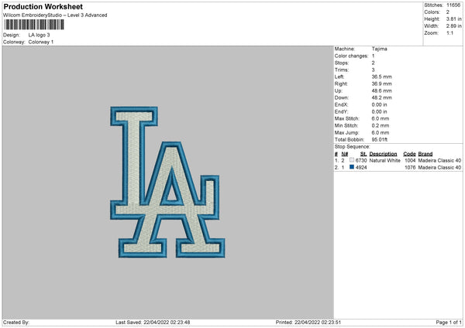
Task: Click "Madeira Classic 40" in the Natural White row
Action: click(x=439, y=160)
